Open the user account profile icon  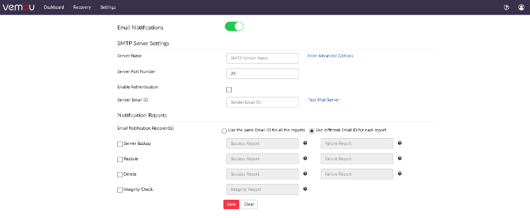point(521,8)
